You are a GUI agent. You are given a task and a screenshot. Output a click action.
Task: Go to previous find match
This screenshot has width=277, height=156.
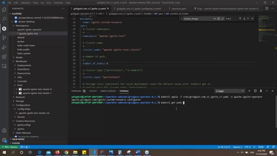point(240,19)
